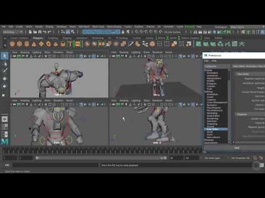Click Save button in Preferences
This screenshot has height=198, width=265.
pos(237,148)
